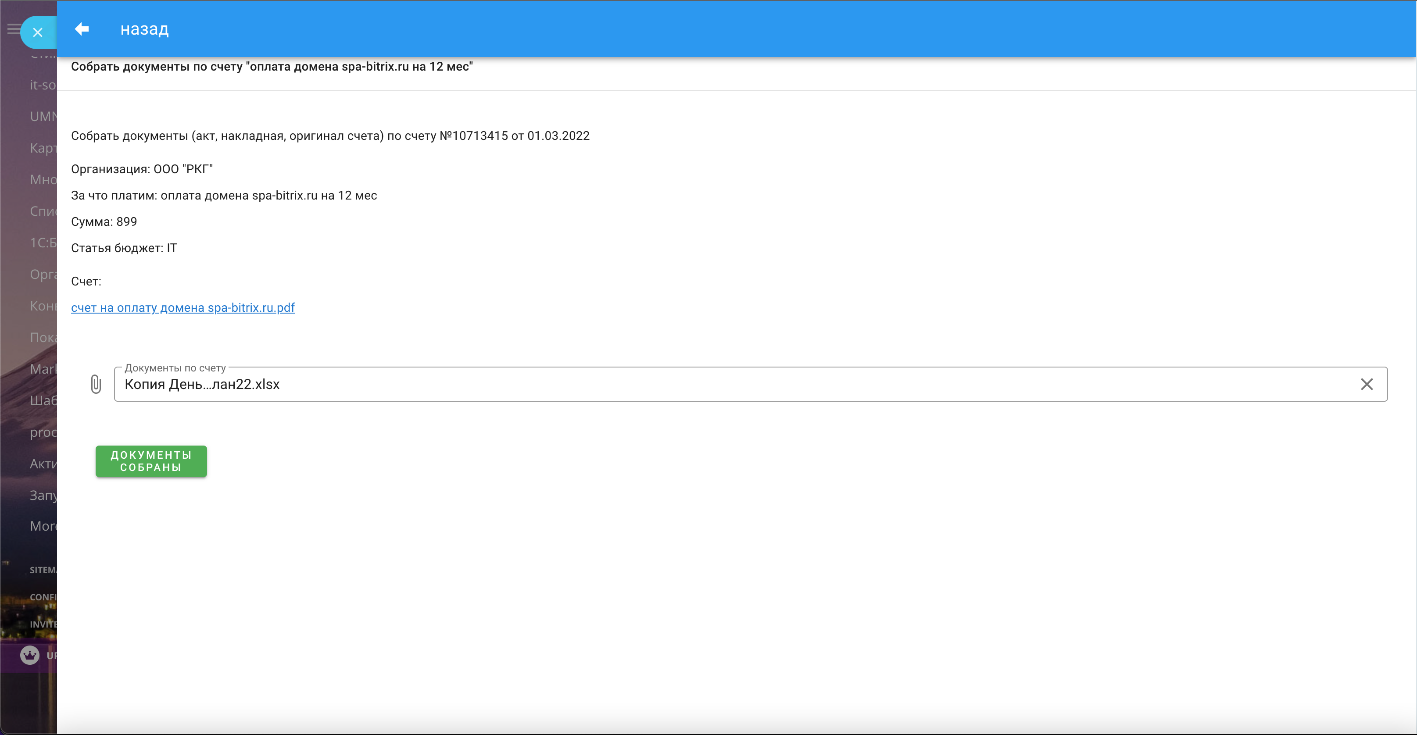The height and width of the screenshot is (735, 1417).
Task: Click the INVITE link in sidebar footer
Action: [x=43, y=624]
